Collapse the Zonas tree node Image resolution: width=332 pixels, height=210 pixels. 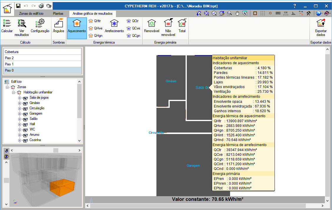(7, 87)
